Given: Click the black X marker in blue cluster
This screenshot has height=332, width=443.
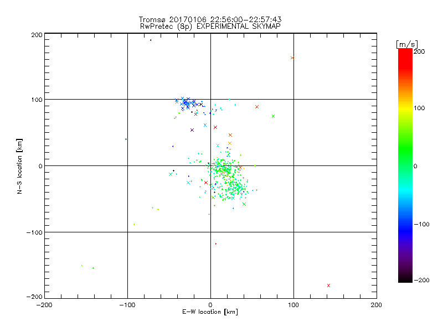Looking at the screenshot, I should [x=201, y=105].
